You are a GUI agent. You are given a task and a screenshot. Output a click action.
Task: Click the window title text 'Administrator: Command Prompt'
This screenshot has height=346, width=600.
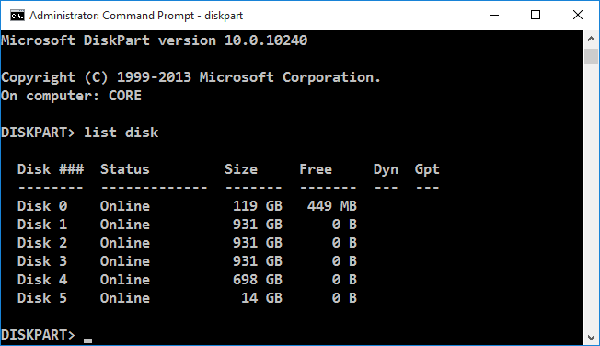point(112,16)
